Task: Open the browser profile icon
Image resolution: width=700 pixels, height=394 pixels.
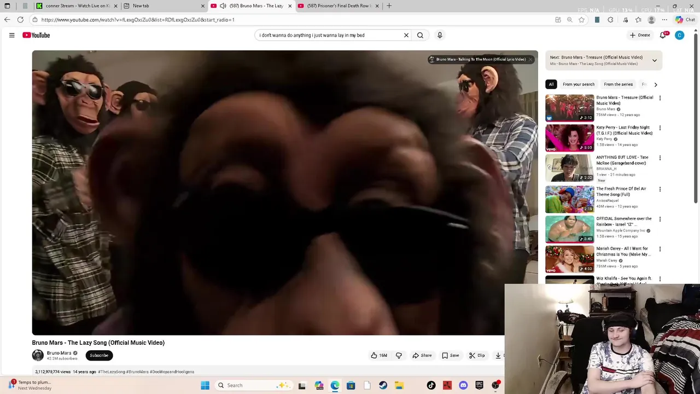Action: [651, 20]
